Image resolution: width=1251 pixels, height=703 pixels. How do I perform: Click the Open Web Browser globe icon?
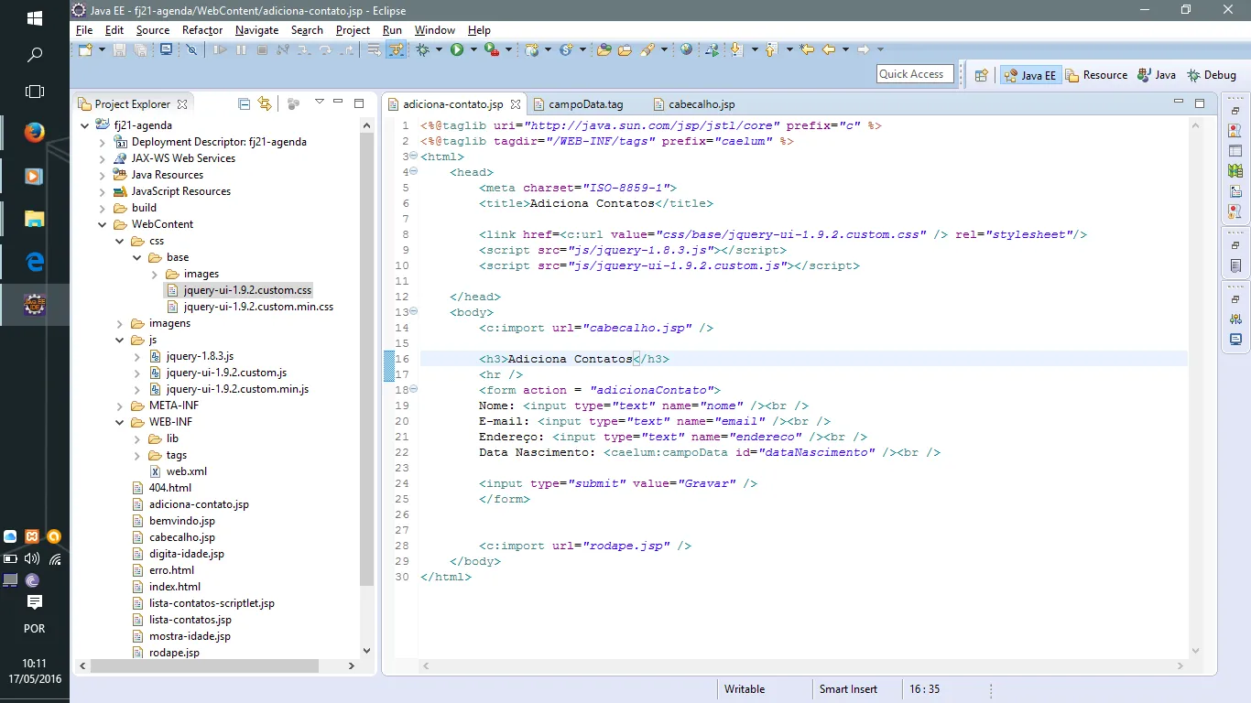coord(686,49)
